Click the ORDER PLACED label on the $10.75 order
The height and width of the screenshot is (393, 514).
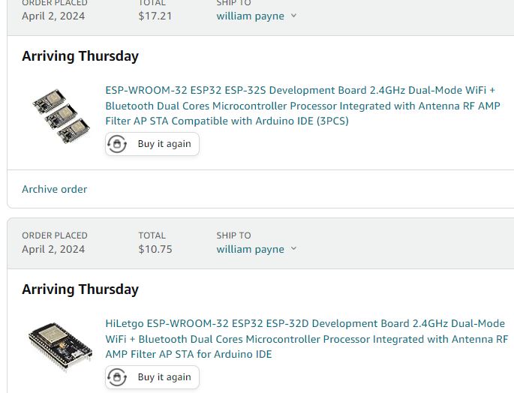tap(55, 235)
